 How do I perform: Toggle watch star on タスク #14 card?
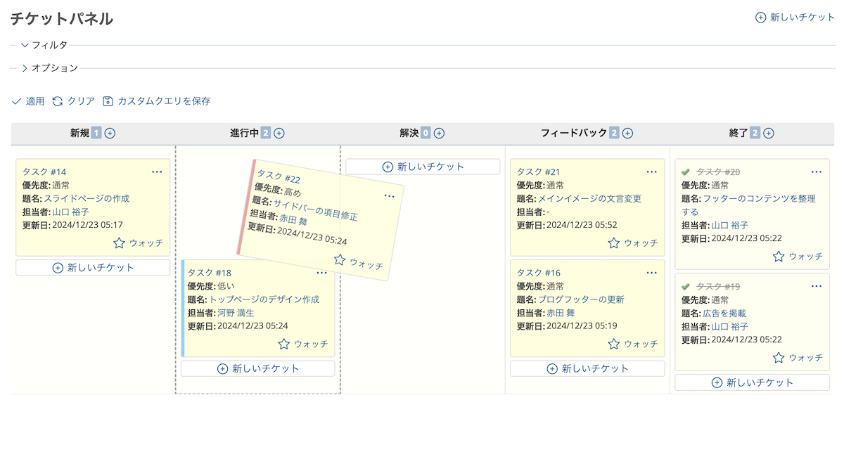119,243
